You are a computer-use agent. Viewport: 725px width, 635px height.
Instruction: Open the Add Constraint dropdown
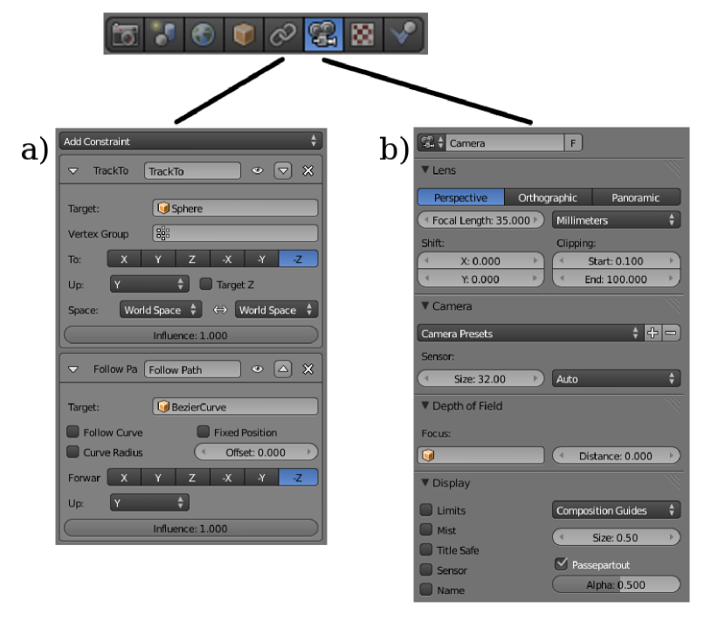[x=190, y=141]
